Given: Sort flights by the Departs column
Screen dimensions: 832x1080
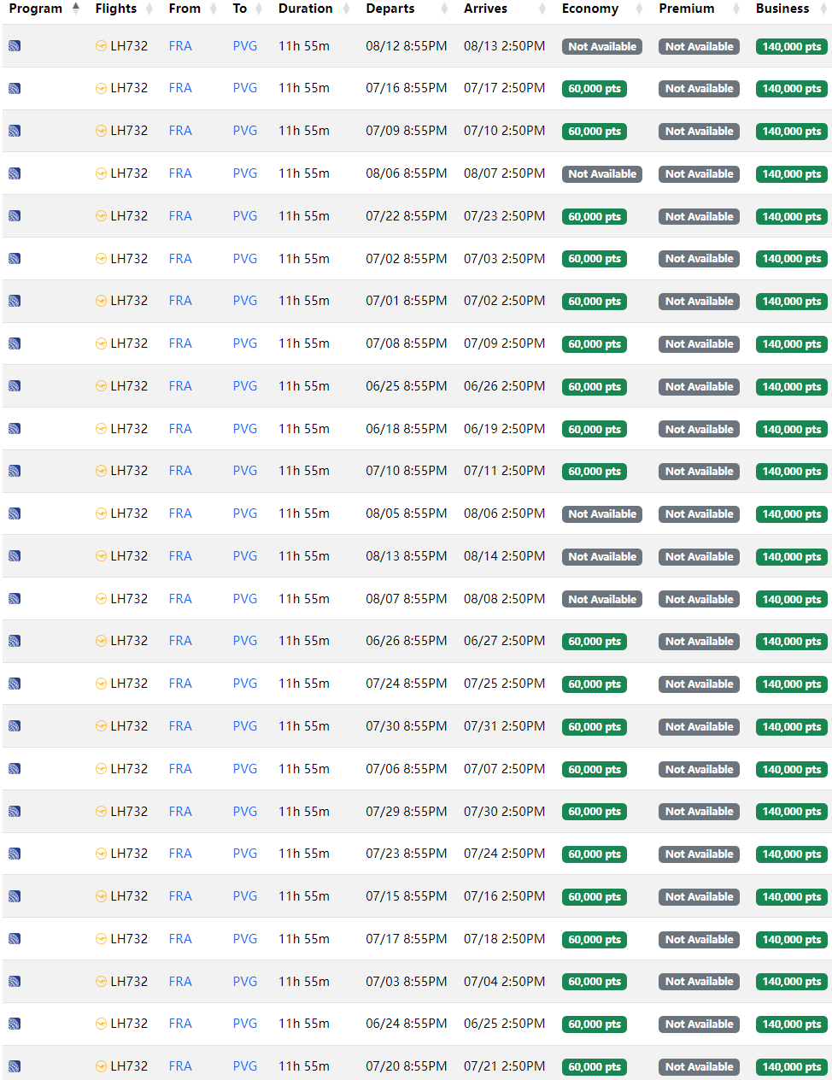Looking at the screenshot, I should pyautogui.click(x=390, y=9).
